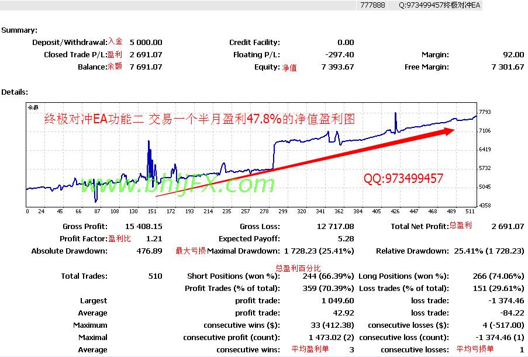Select the Floating P/L value -297.40
This screenshot has height=357, width=528.
(339, 54)
